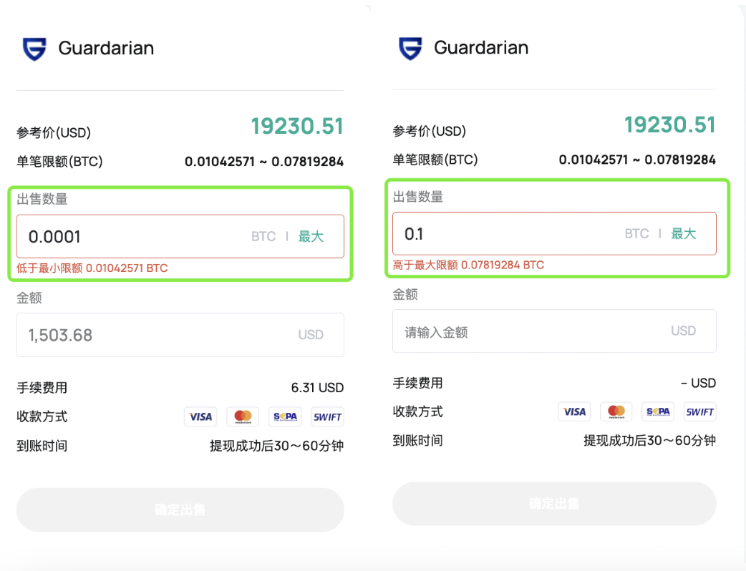Select the VISA payment icon in left panel
This screenshot has height=571, width=746.
[x=200, y=416]
